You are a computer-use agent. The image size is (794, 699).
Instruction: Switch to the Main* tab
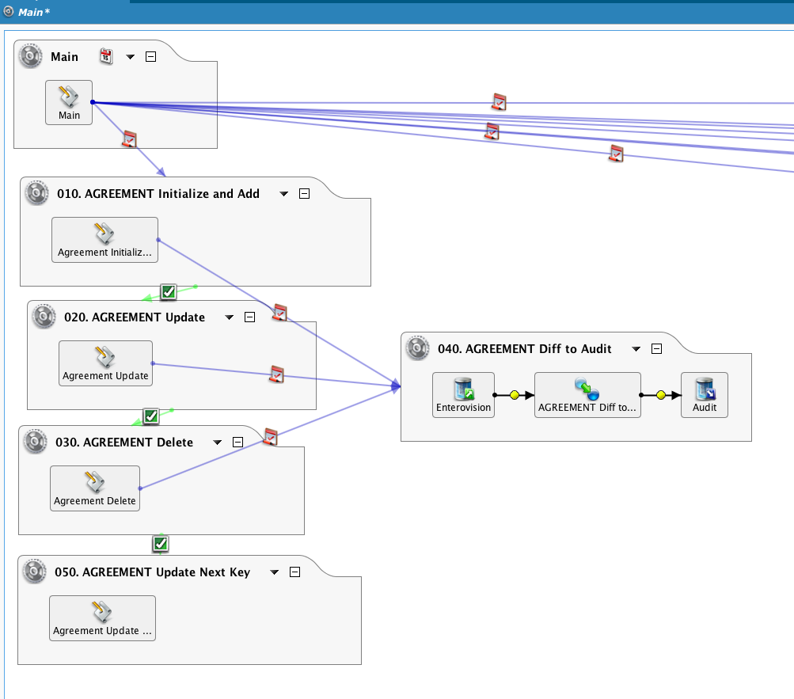(x=27, y=13)
